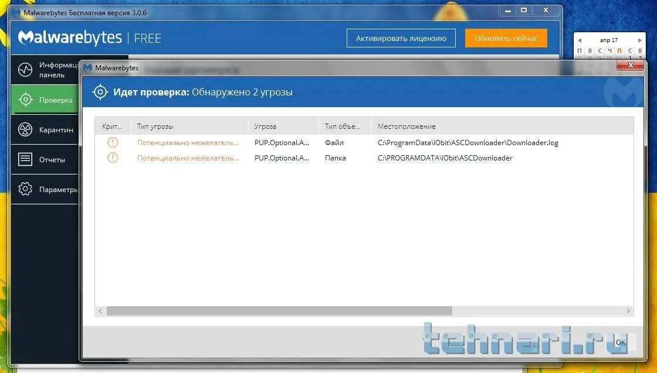Click the horizontal scrollbar thumb in results list
The width and height of the screenshot is (657, 373).
tap(279, 311)
